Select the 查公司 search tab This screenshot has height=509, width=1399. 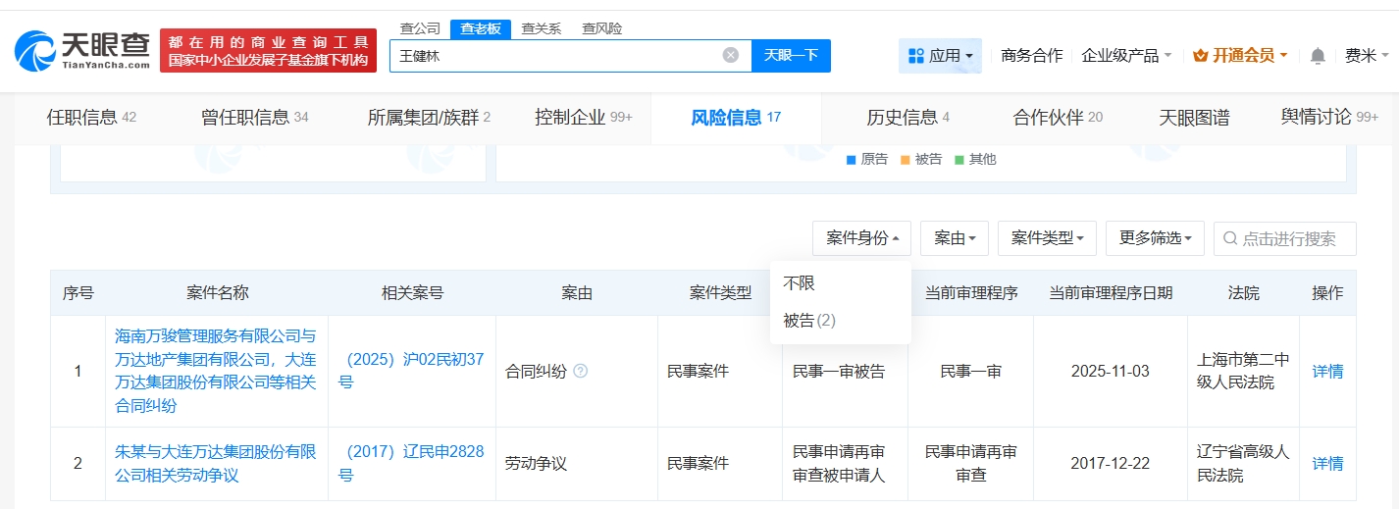pos(420,28)
